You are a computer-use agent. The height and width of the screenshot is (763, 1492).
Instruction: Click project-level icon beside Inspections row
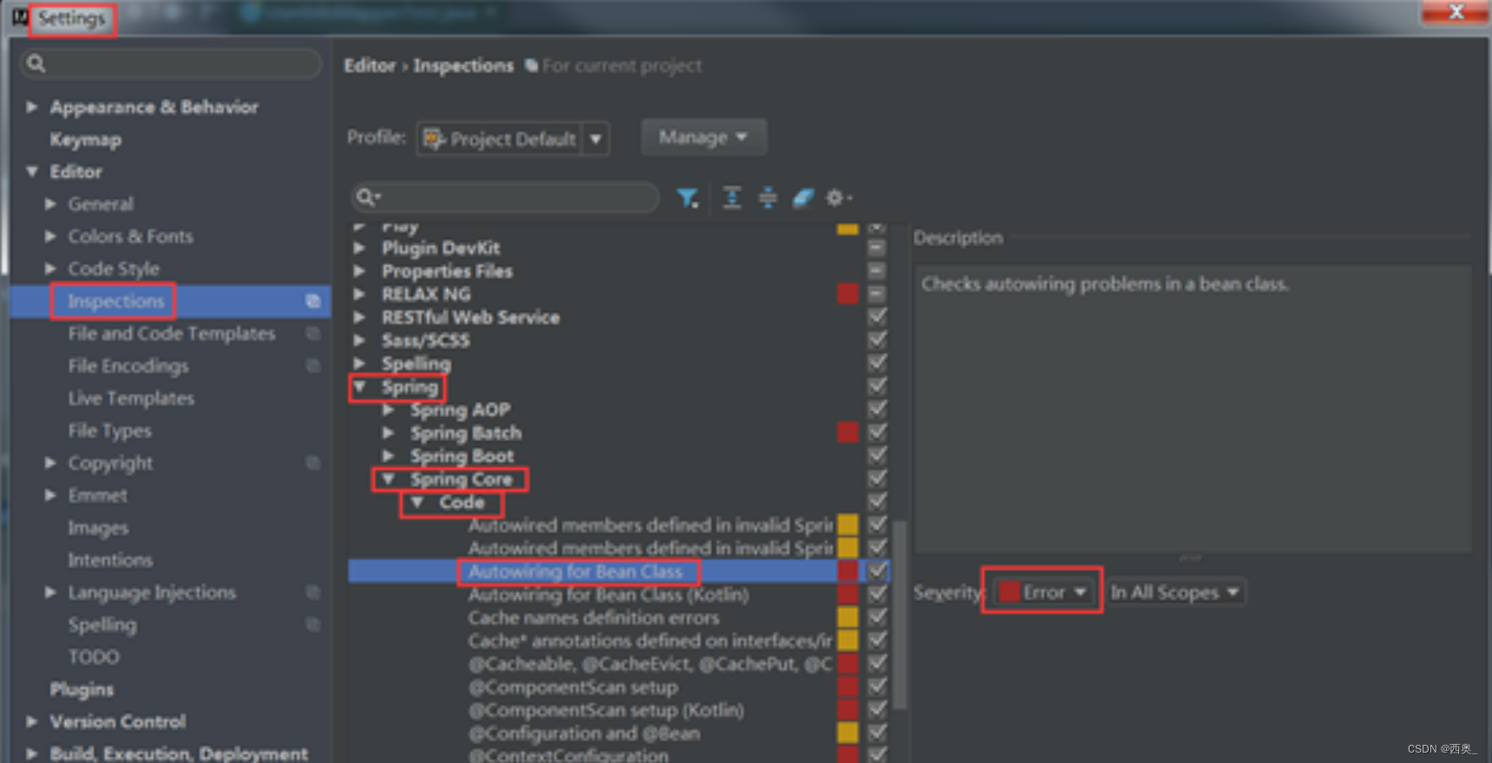[x=313, y=301]
